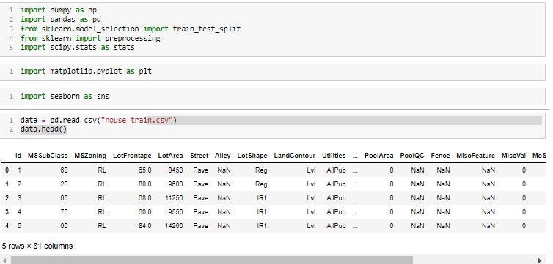This screenshot has width=553, height=264.
Task: Click LotArea value 9550
Action: 176,212
